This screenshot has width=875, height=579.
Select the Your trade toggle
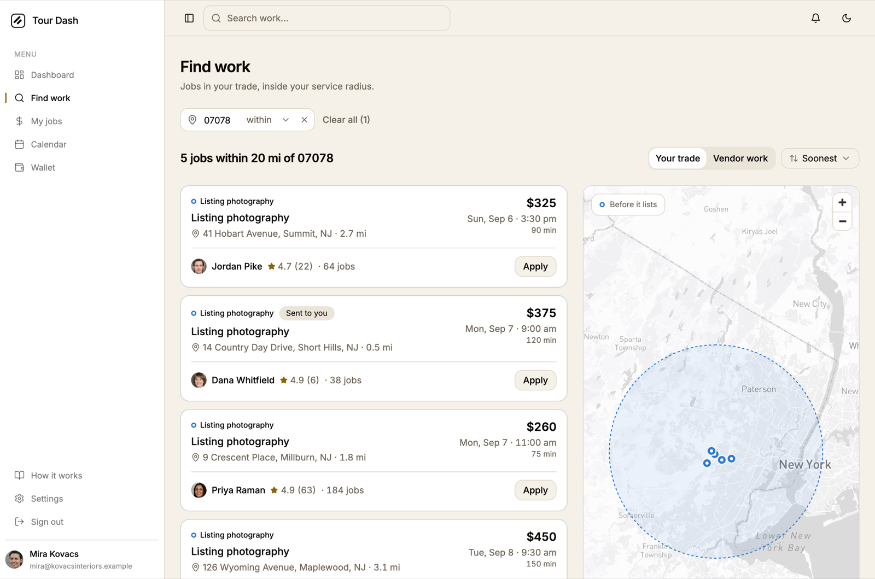pos(678,159)
